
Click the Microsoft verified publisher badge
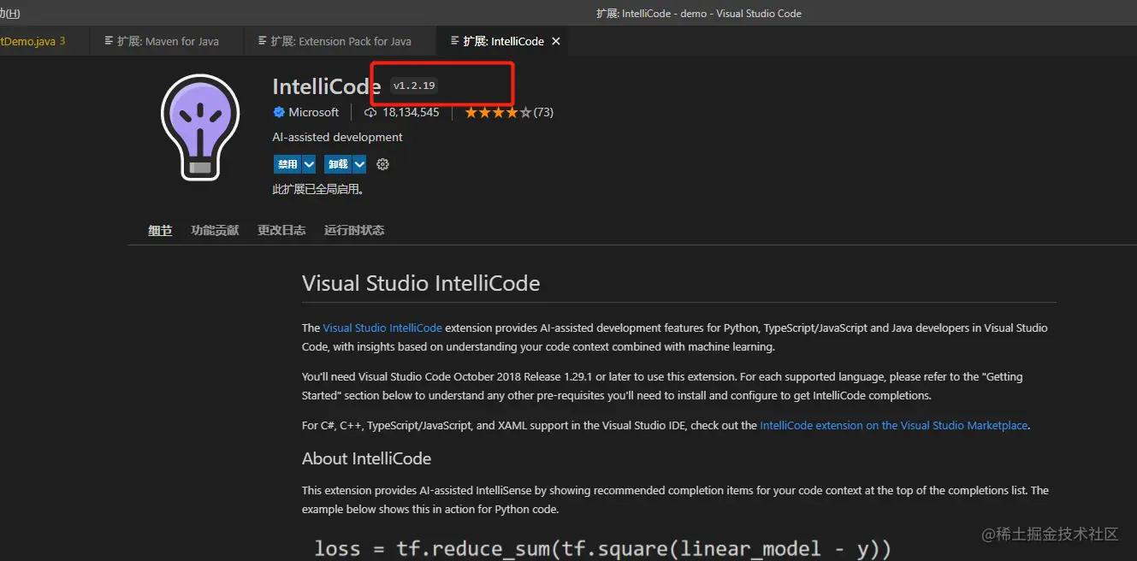[279, 112]
